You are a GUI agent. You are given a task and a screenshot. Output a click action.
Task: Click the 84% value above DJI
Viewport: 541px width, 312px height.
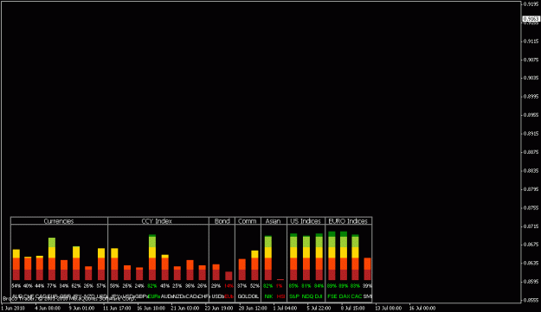coord(319,286)
